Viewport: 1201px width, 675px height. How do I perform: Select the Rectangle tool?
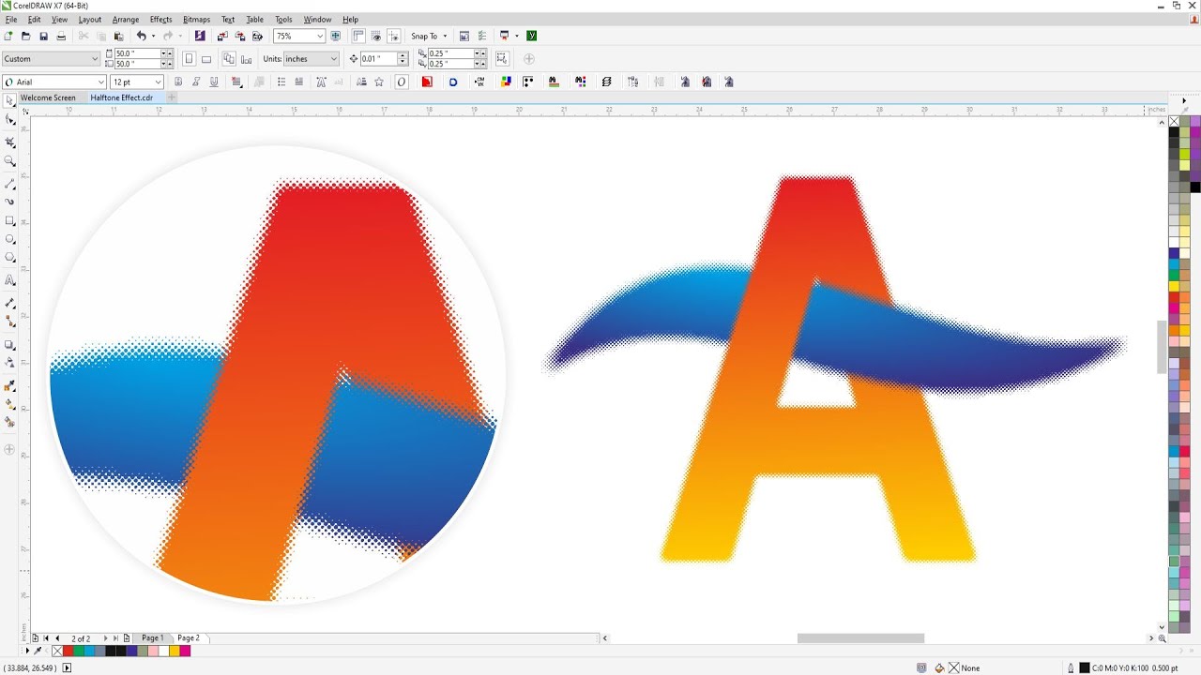[x=10, y=221]
